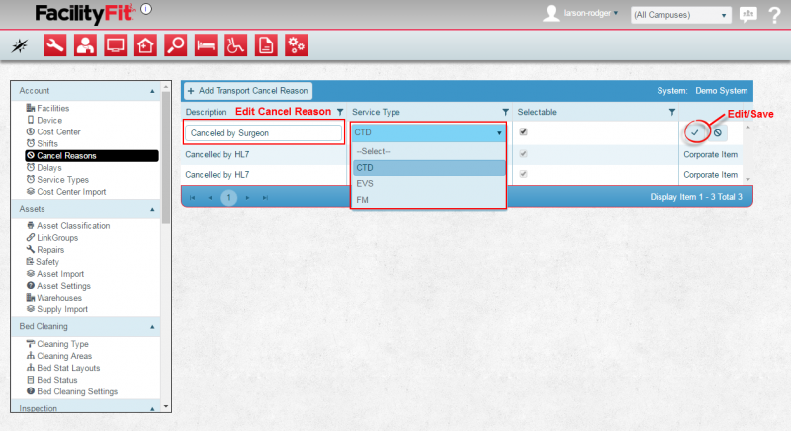
Task: Collapse the Account section in sidebar
Action: [x=152, y=91]
